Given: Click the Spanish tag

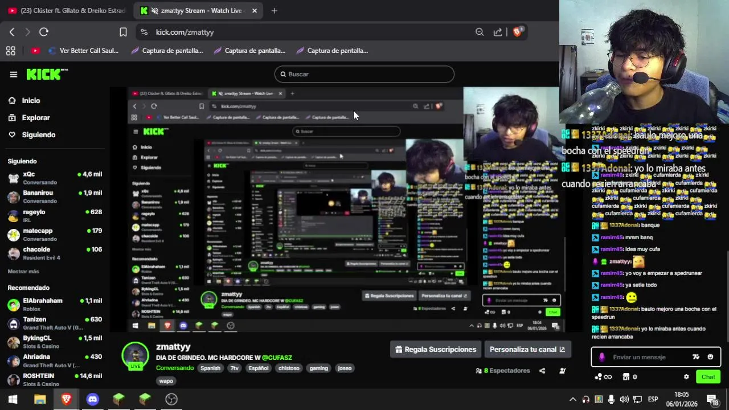Looking at the screenshot, I should pos(210,368).
